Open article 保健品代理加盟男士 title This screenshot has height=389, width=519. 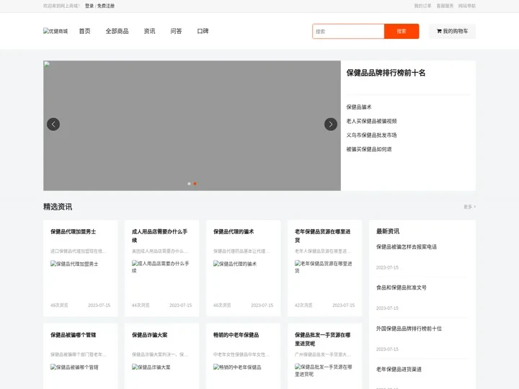tap(73, 231)
